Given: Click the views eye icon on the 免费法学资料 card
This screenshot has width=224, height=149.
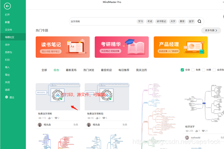Looking at the screenshot, I should (40, 118).
